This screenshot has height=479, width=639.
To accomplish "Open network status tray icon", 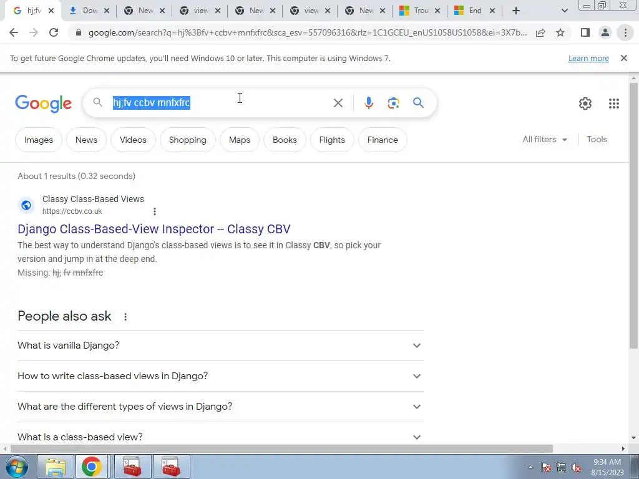I will (561, 468).
